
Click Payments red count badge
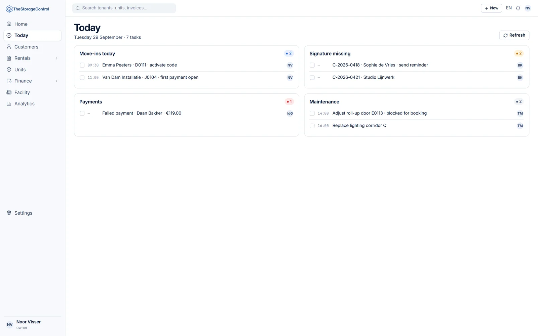pos(289,101)
